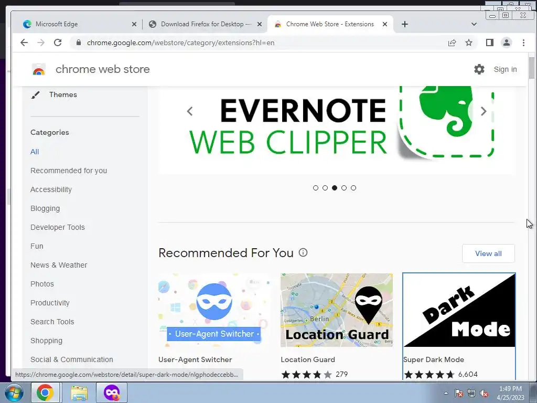The height and width of the screenshot is (403, 537).
Task: Open the Blogging category
Action: [x=45, y=208]
